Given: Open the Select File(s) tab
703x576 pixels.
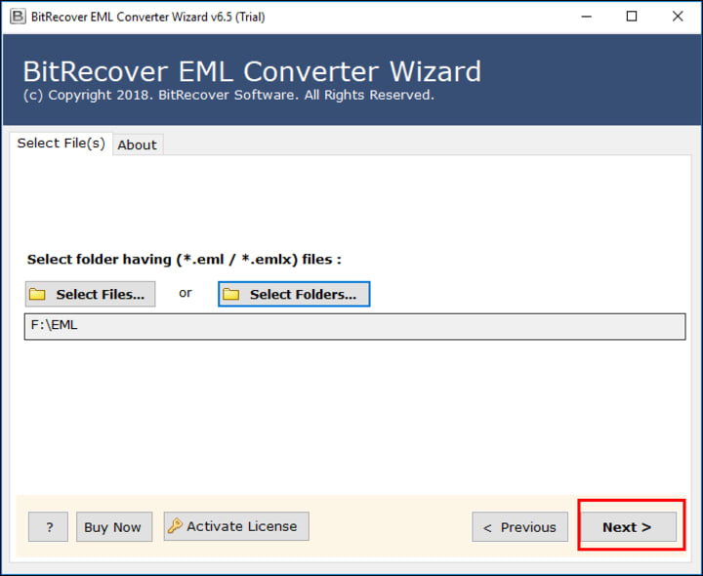Looking at the screenshot, I should coord(61,144).
